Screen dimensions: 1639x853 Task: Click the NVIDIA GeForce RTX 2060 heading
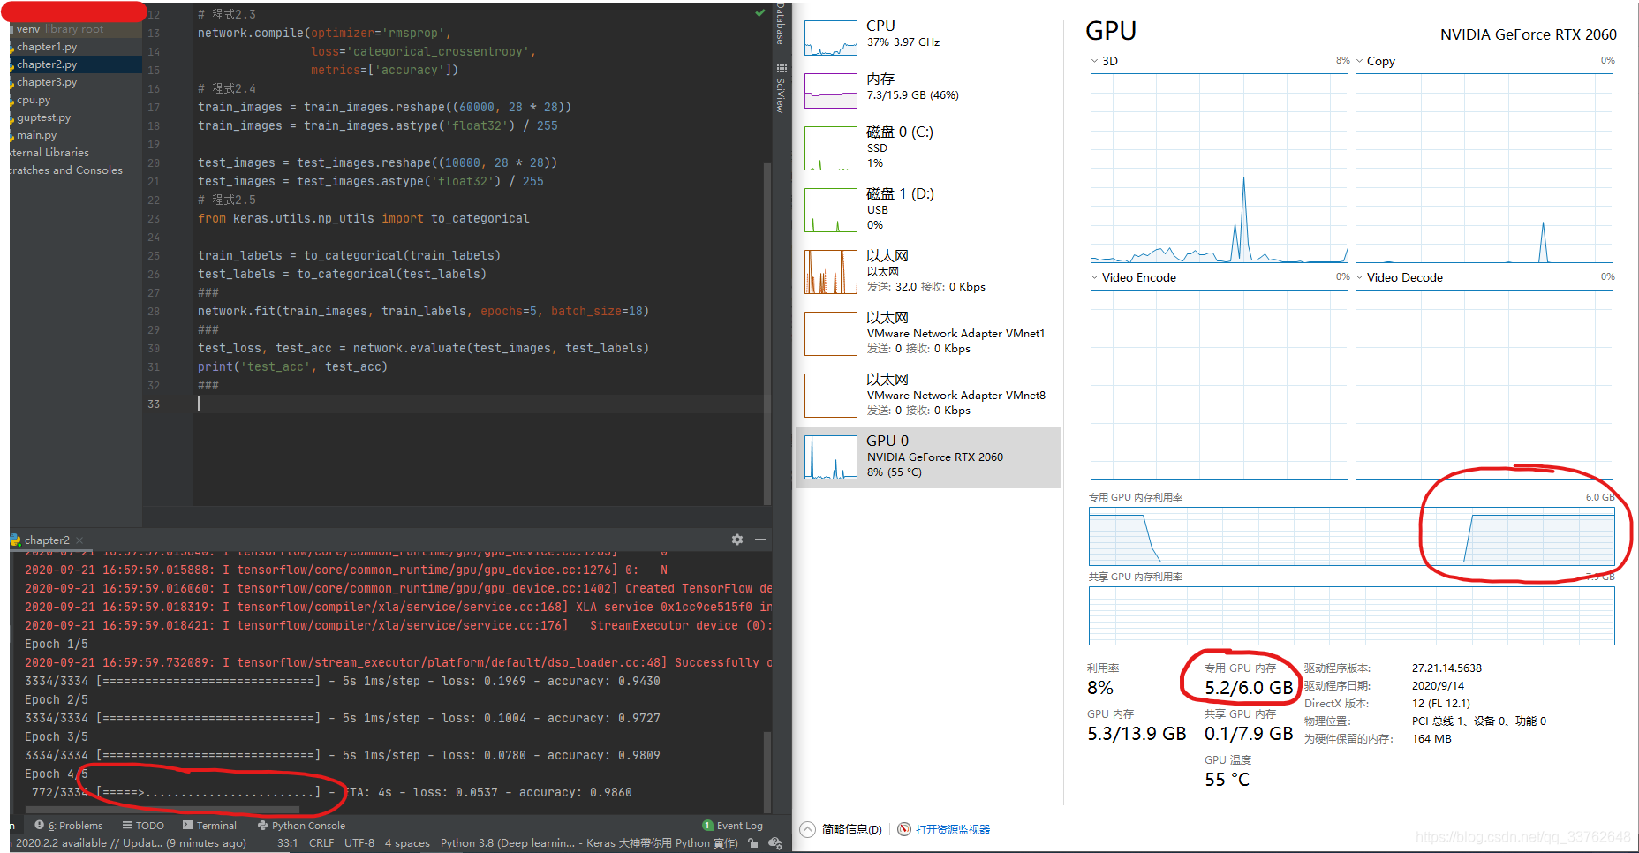pyautogui.click(x=1528, y=34)
